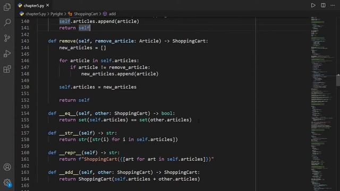340x191 pixels.
Task: Click the ShoppingCart class icon in breadcrumbs
Action: 70,14
